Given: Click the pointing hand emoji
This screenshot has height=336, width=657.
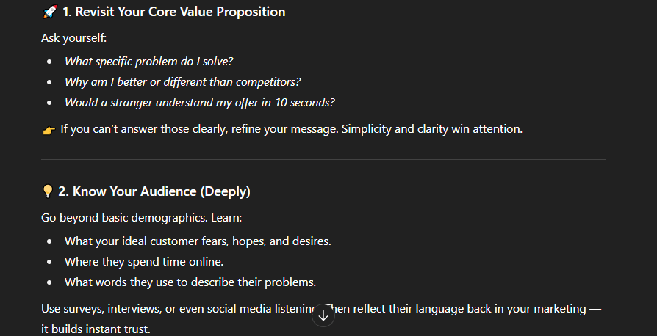Looking at the screenshot, I should tap(49, 130).
